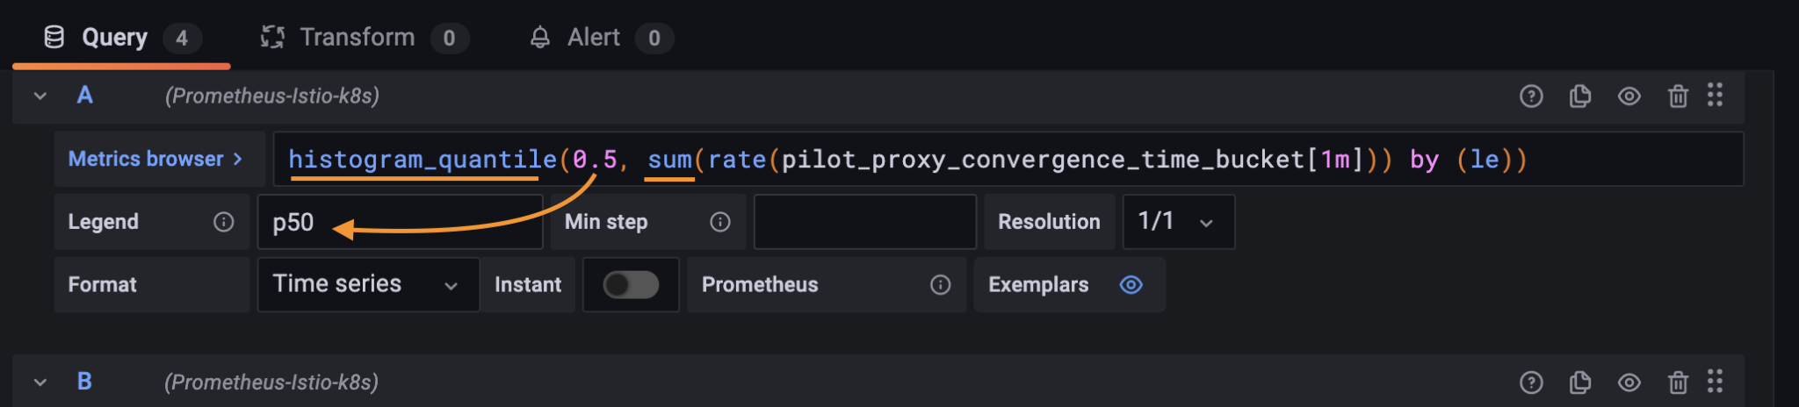Open help for query A

coord(1531,96)
